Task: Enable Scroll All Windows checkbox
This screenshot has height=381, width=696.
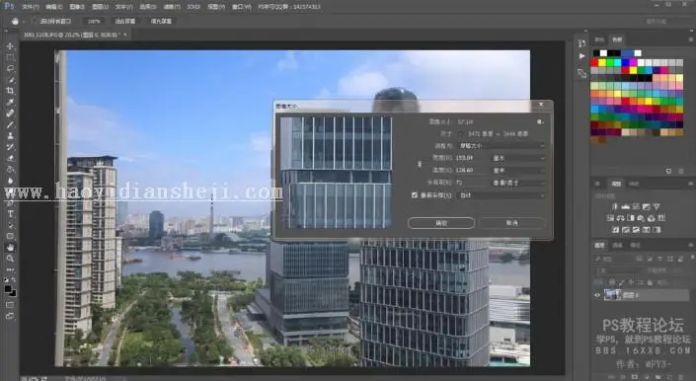Action: click(x=35, y=21)
